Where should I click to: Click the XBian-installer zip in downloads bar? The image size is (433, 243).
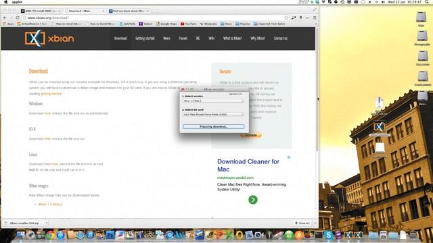click(24, 223)
